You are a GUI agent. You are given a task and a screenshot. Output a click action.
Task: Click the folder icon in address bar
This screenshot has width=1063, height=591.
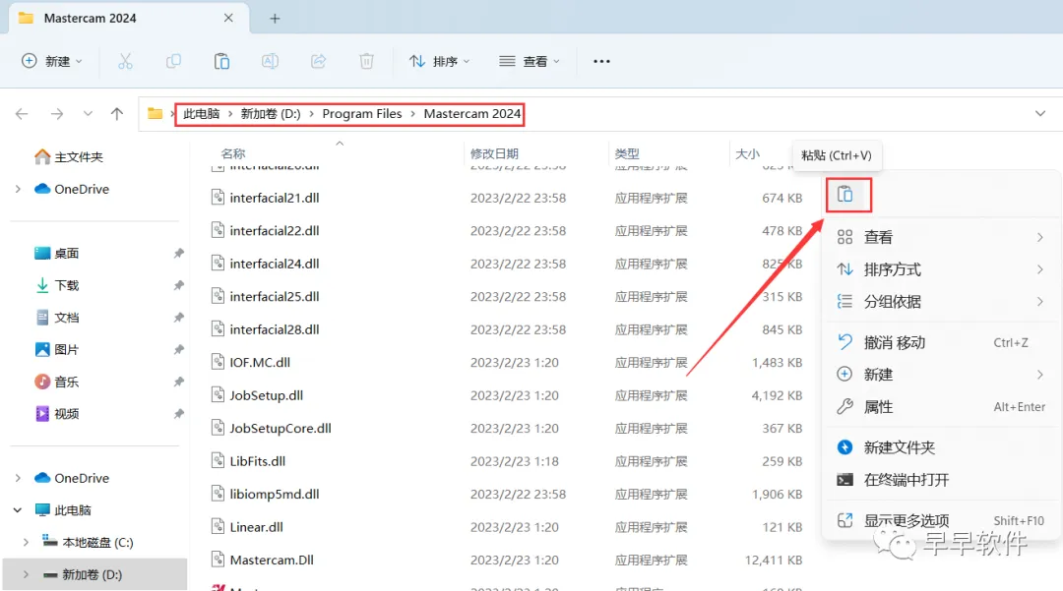click(x=156, y=114)
